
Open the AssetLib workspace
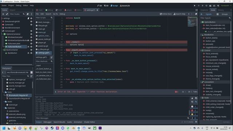(x=125, y=6)
